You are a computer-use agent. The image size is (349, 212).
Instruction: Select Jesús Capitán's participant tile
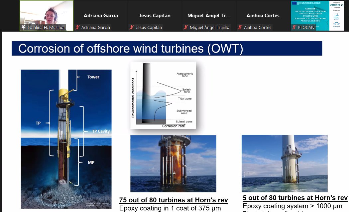click(155, 16)
